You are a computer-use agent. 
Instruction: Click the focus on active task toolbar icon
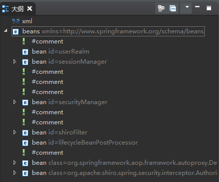tap(161, 8)
